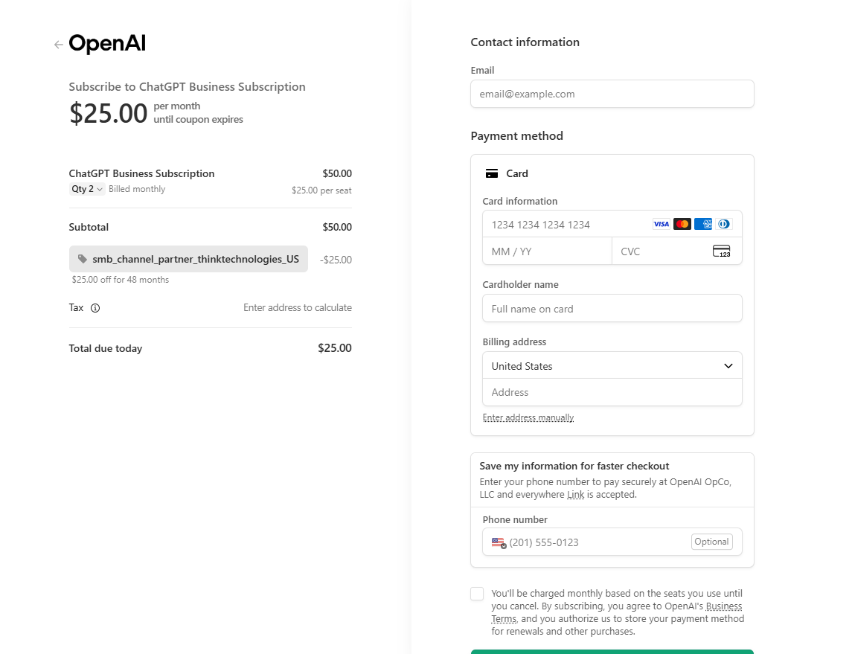
Task: Check the subscription terms agreement checkbox
Action: [x=477, y=594]
